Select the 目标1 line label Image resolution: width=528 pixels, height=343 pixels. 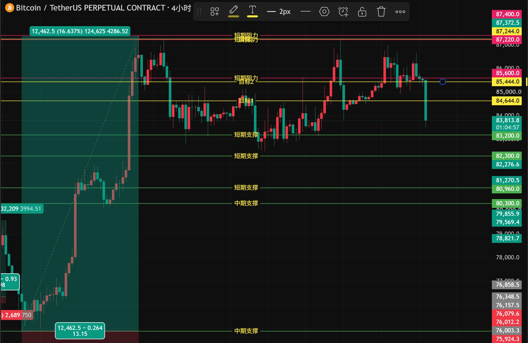[x=246, y=100]
